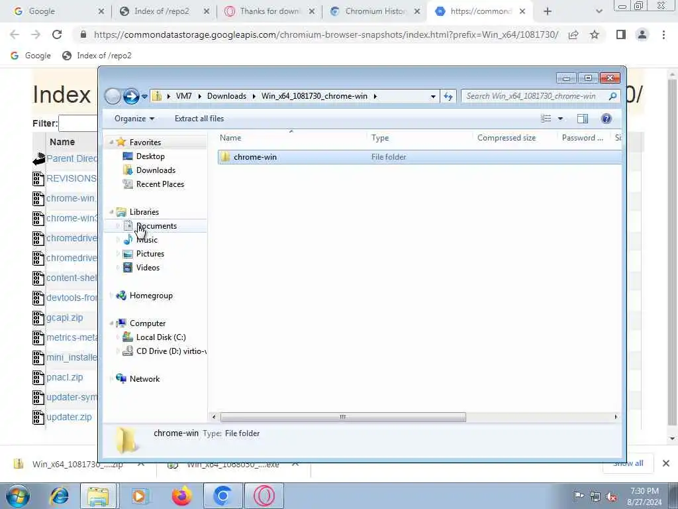Switch to the Thanks for downloading tab
The image size is (678, 509).
[270, 11]
